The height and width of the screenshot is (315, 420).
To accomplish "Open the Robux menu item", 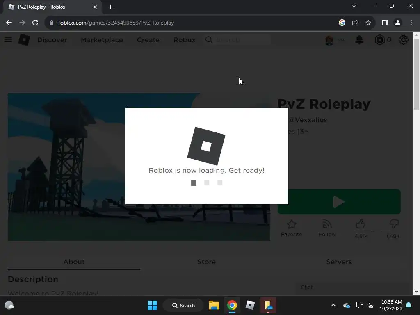I will [184, 40].
